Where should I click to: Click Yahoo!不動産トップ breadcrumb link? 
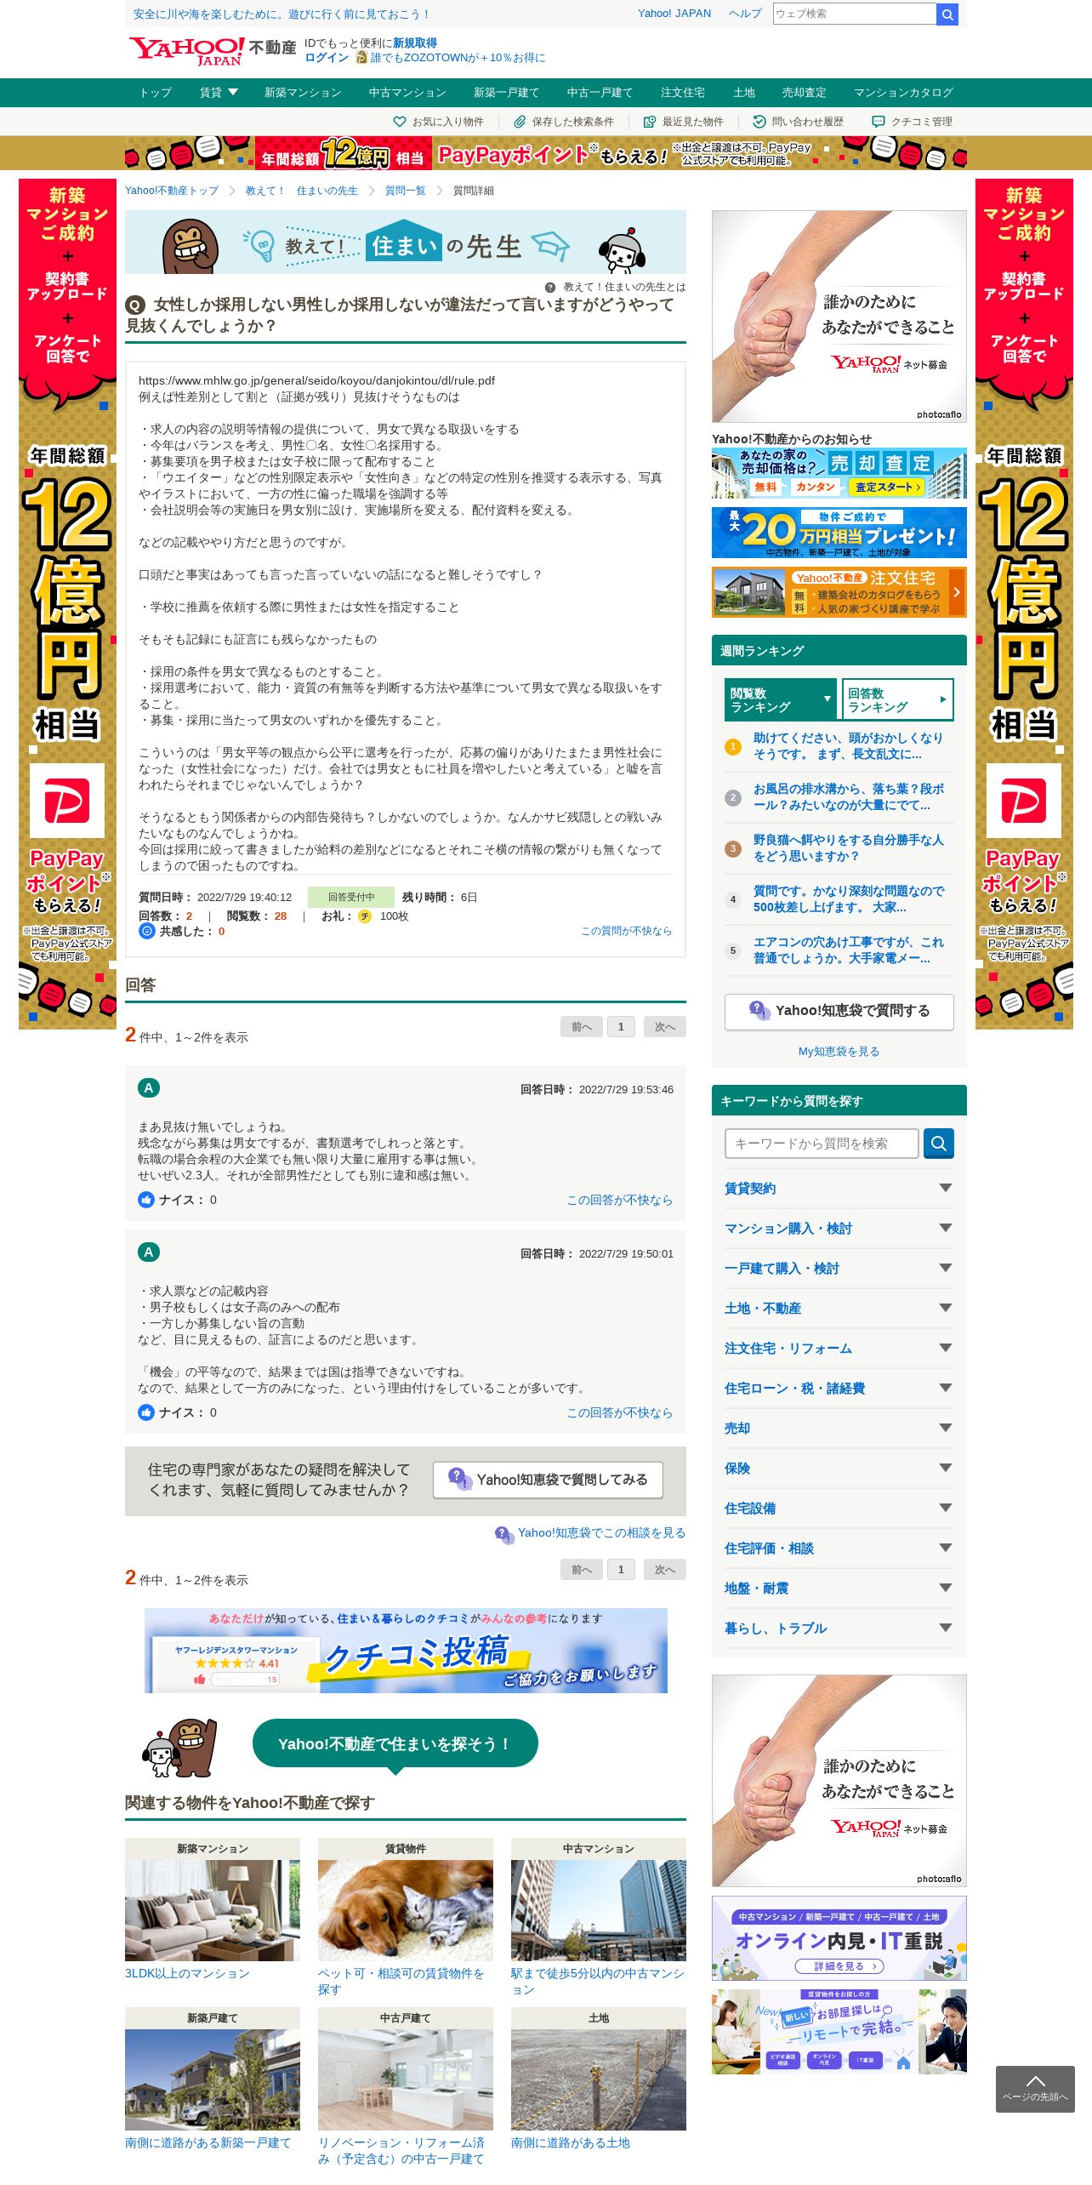point(172,191)
